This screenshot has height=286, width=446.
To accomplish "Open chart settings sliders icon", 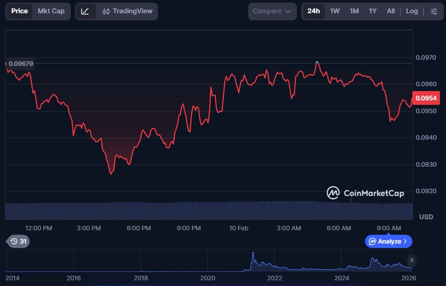I will [434, 11].
